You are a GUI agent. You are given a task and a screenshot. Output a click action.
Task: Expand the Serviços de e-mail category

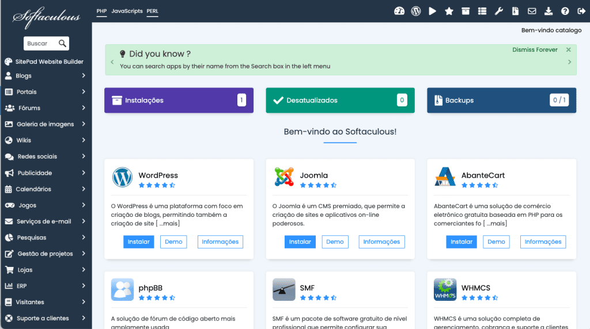pyautogui.click(x=46, y=221)
